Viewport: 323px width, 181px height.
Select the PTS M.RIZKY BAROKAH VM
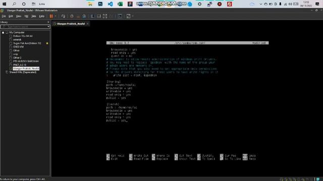26,61
